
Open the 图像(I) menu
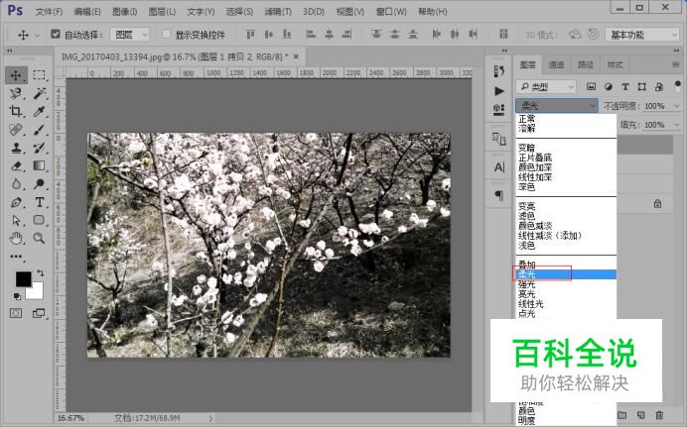coord(125,11)
